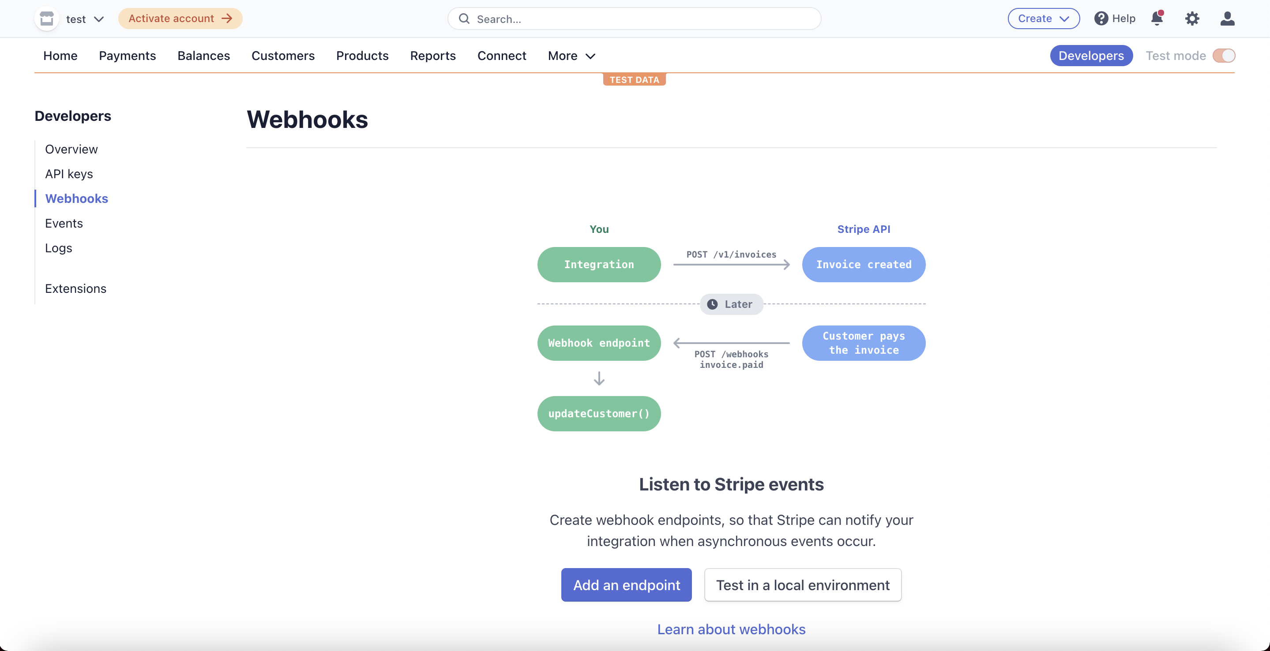Click Test in a local environment
Image resolution: width=1270 pixels, height=651 pixels.
tap(802, 585)
